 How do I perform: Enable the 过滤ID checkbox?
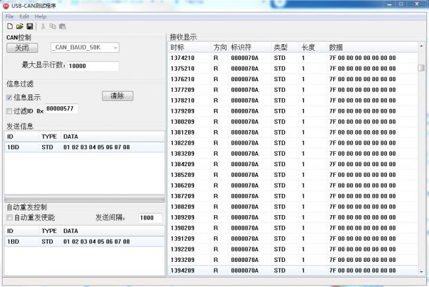coord(9,111)
